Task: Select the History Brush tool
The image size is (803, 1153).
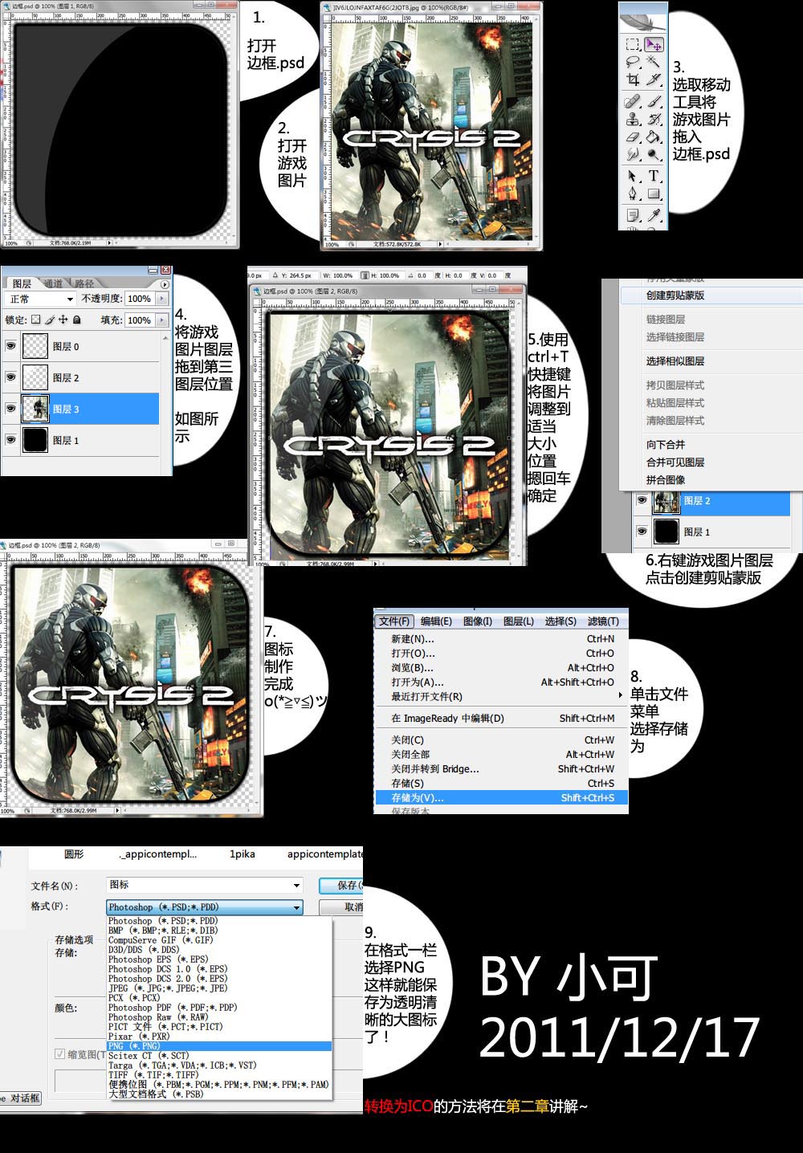Action: (654, 120)
